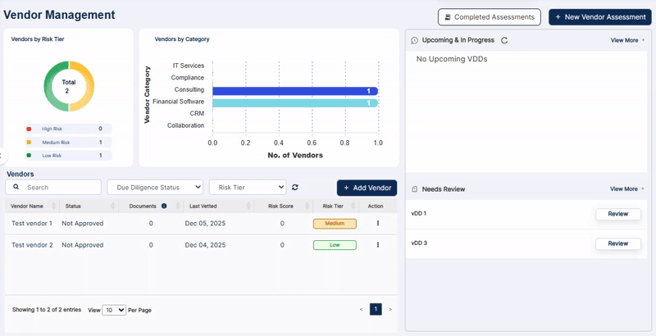Go to next page arrow
Viewport: 656px width, 336px height.
point(390,310)
